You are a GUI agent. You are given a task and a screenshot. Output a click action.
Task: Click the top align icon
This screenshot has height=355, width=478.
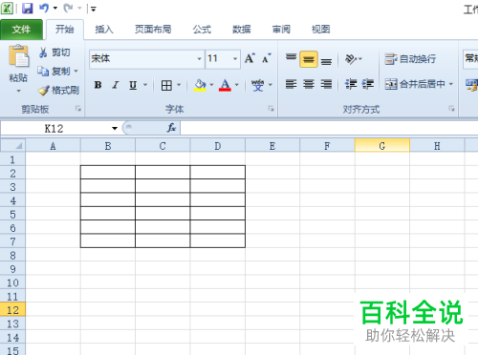(x=291, y=58)
